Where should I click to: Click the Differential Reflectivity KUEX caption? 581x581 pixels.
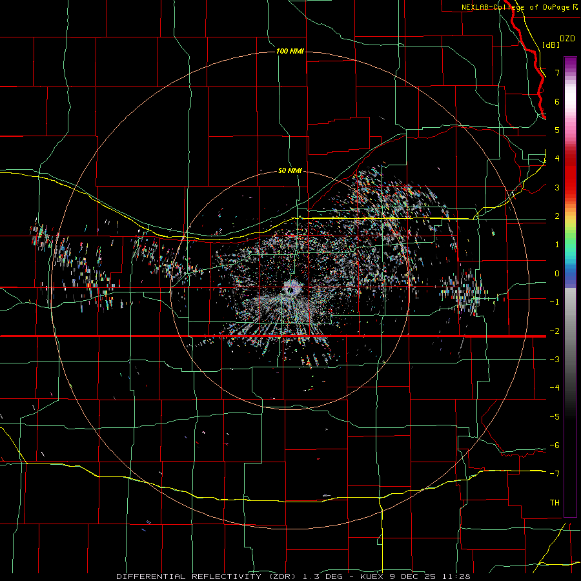pos(293,576)
